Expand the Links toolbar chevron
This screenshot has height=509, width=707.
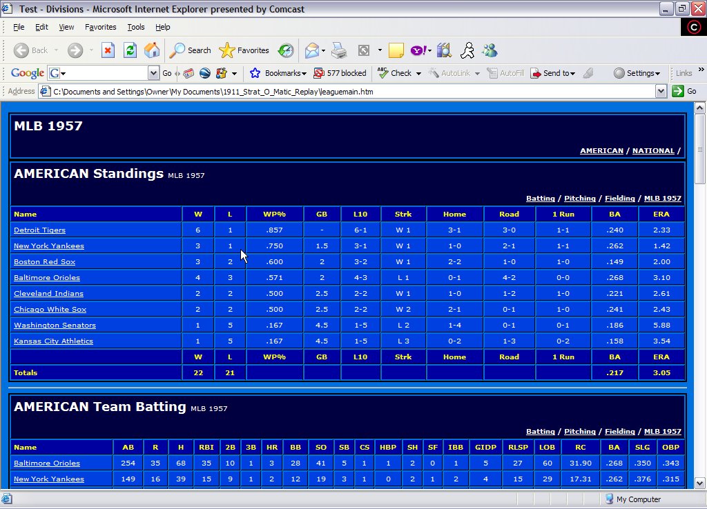tap(701, 70)
